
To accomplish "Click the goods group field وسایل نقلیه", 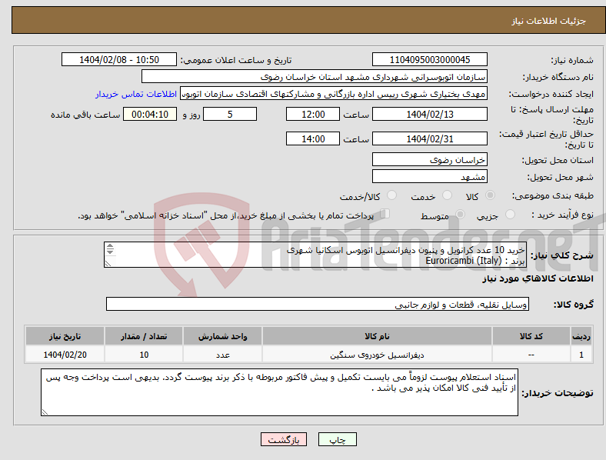I will click(x=318, y=304).
